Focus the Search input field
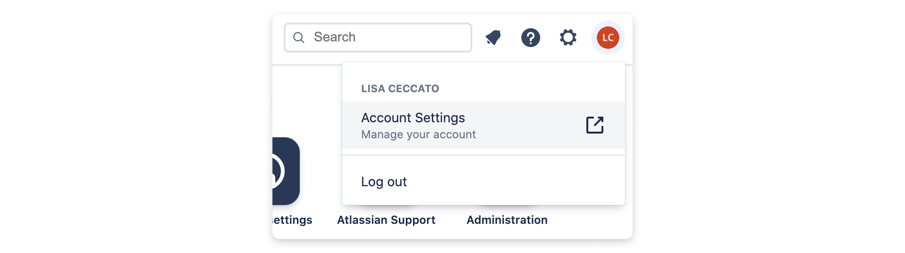 coord(378,38)
